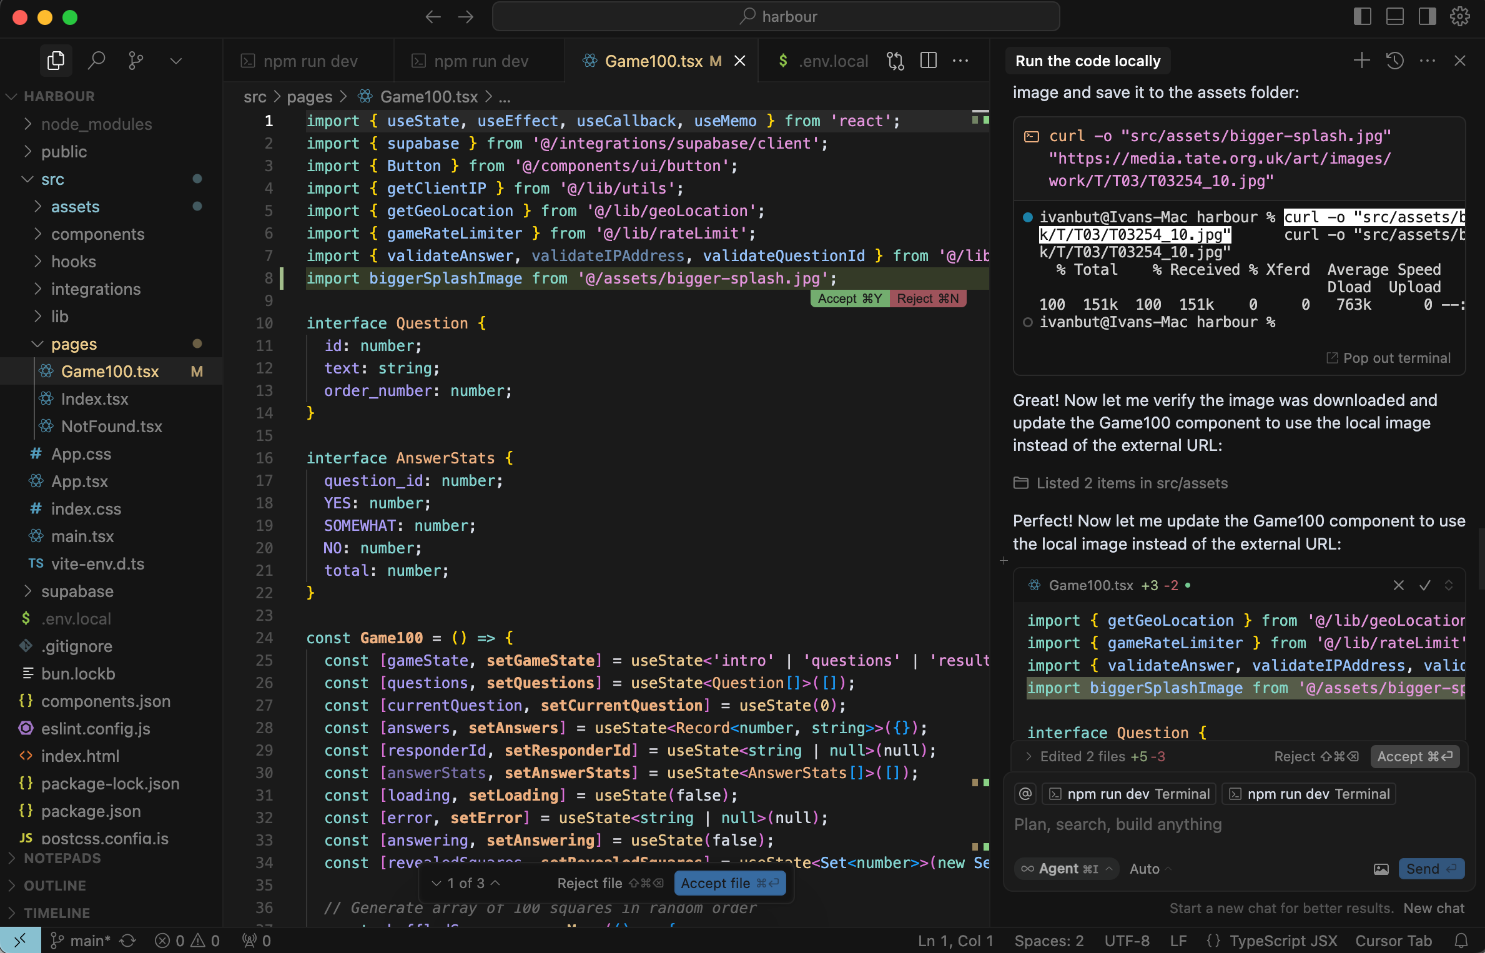The image size is (1485, 953).
Task: Click the Explorer files icon
Action: point(56,61)
